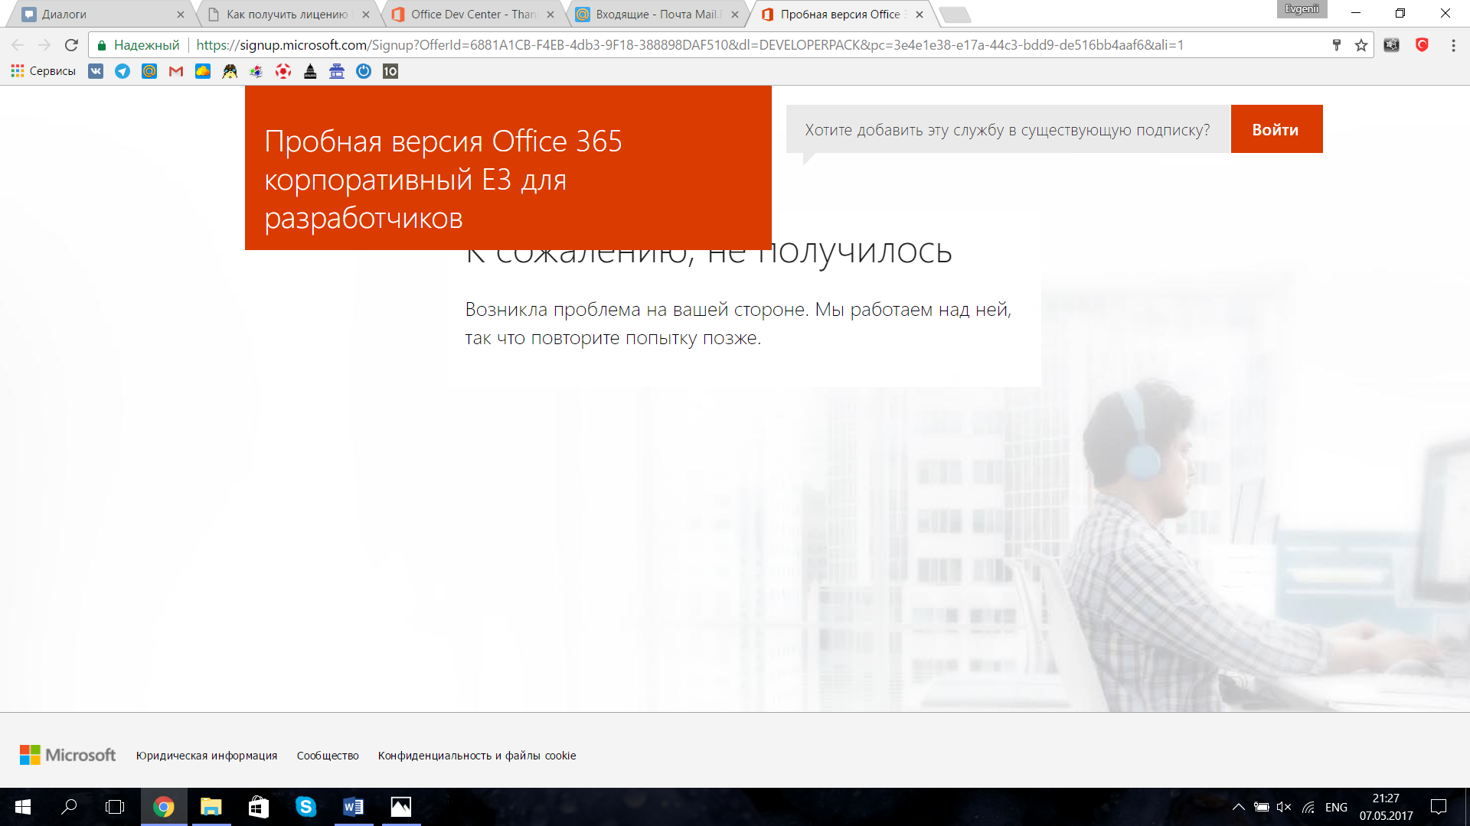The height and width of the screenshot is (826, 1470).
Task: Close the 'Пробная версия Office' tab
Action: 920,15
